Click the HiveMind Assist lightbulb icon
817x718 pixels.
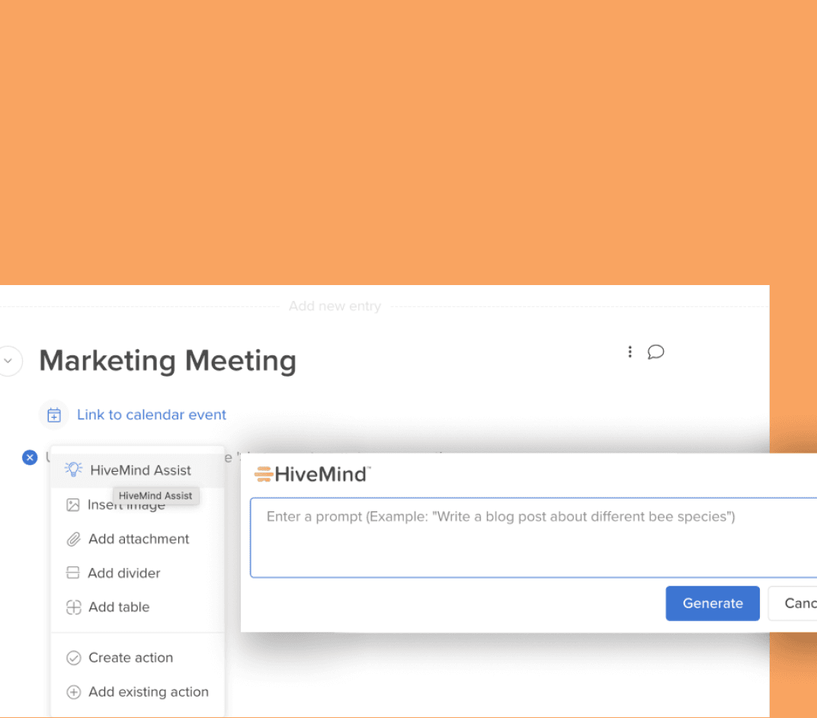coord(73,470)
